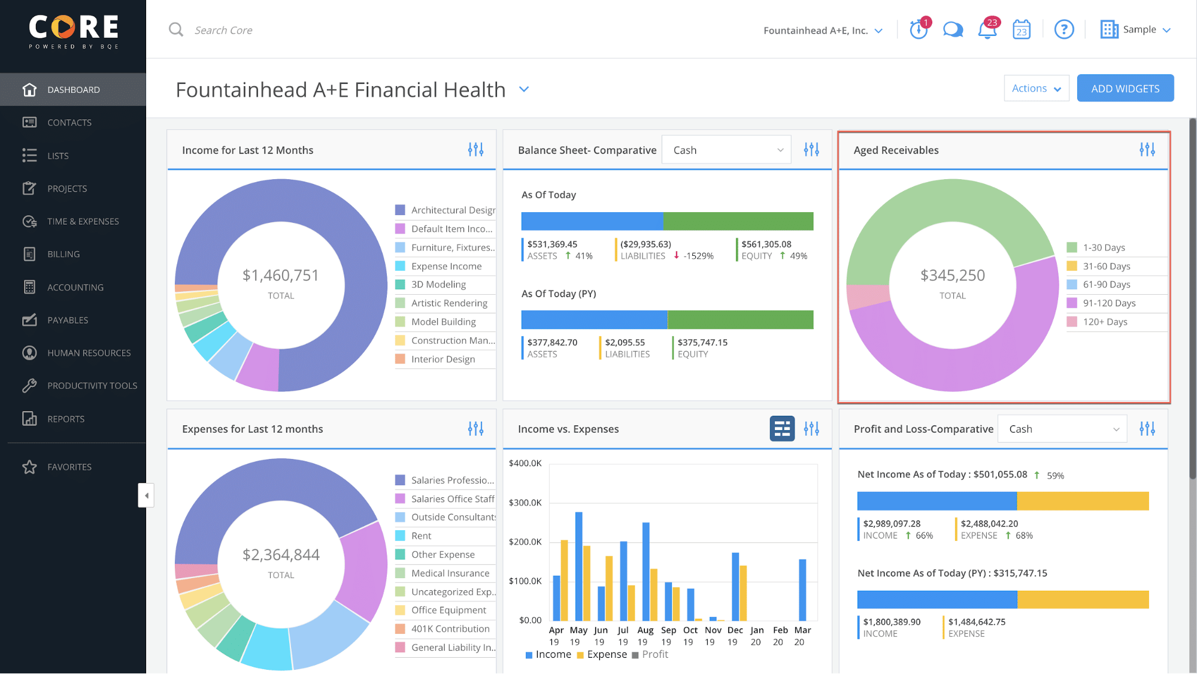The height and width of the screenshot is (674, 1197).
Task: Start the timer from the top bar
Action: [919, 29]
